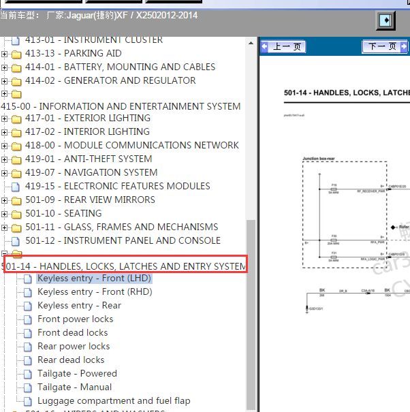410x412 pixels.
Task: Go to next page (下一页)
Action: [385, 47]
